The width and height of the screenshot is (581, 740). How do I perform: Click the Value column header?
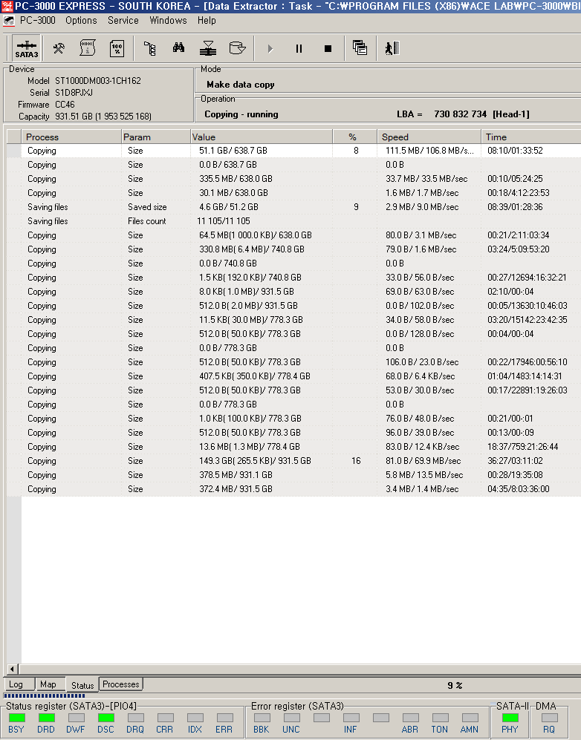(262, 137)
